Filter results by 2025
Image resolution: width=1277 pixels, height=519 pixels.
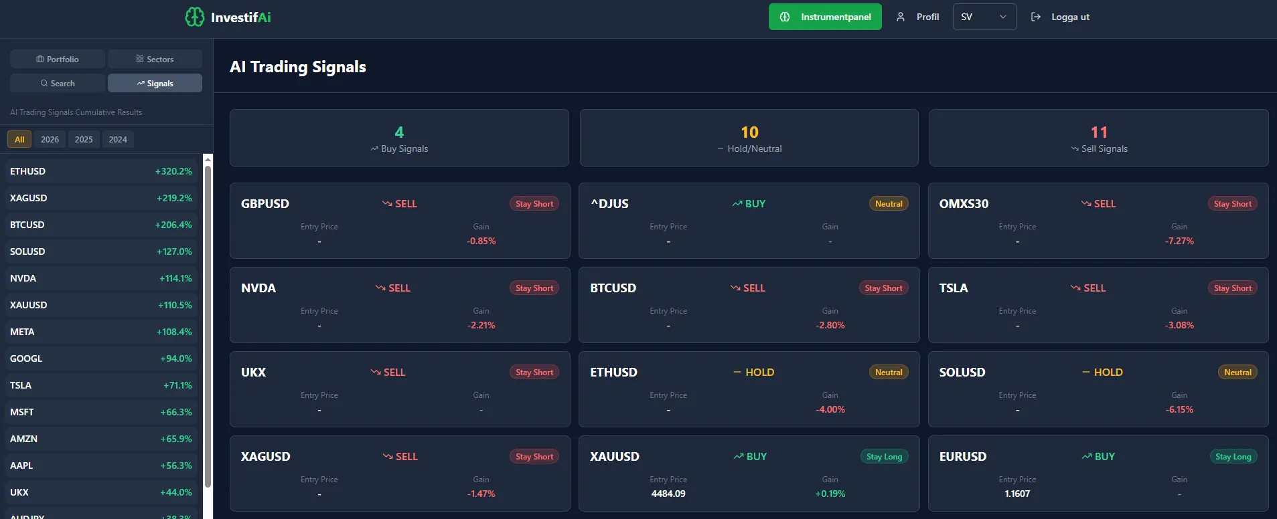click(84, 139)
